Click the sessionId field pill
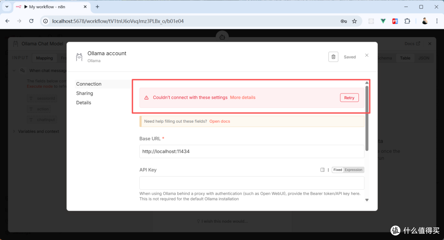Image resolution: width=444 pixels, height=240 pixels. tap(42, 98)
